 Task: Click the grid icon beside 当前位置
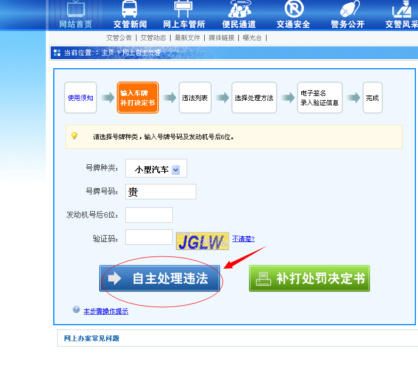coord(57,53)
